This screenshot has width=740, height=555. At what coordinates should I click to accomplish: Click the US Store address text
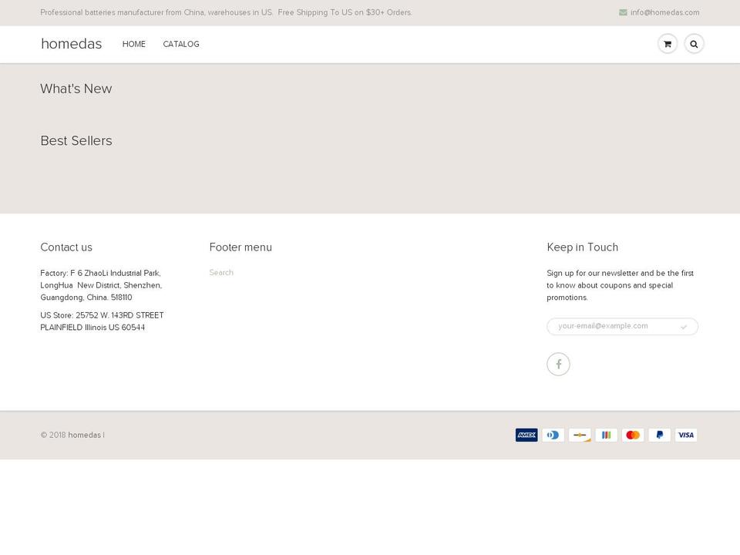pos(102,321)
